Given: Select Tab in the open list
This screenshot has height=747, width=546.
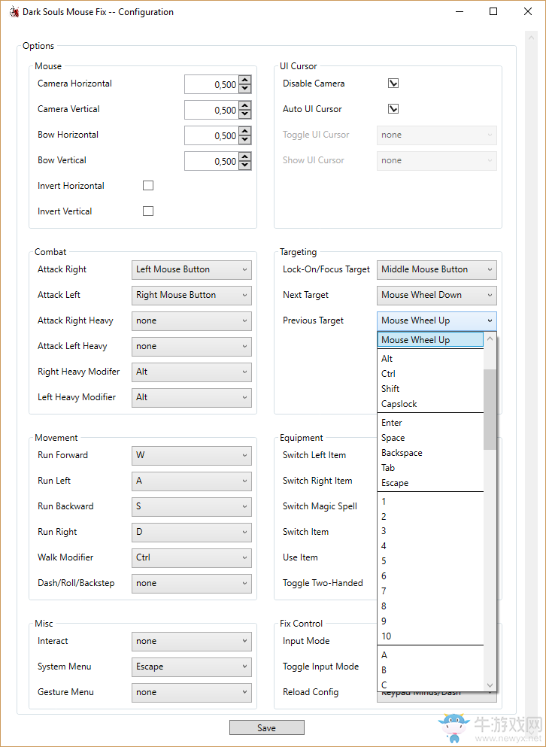Looking at the screenshot, I should click(x=431, y=468).
